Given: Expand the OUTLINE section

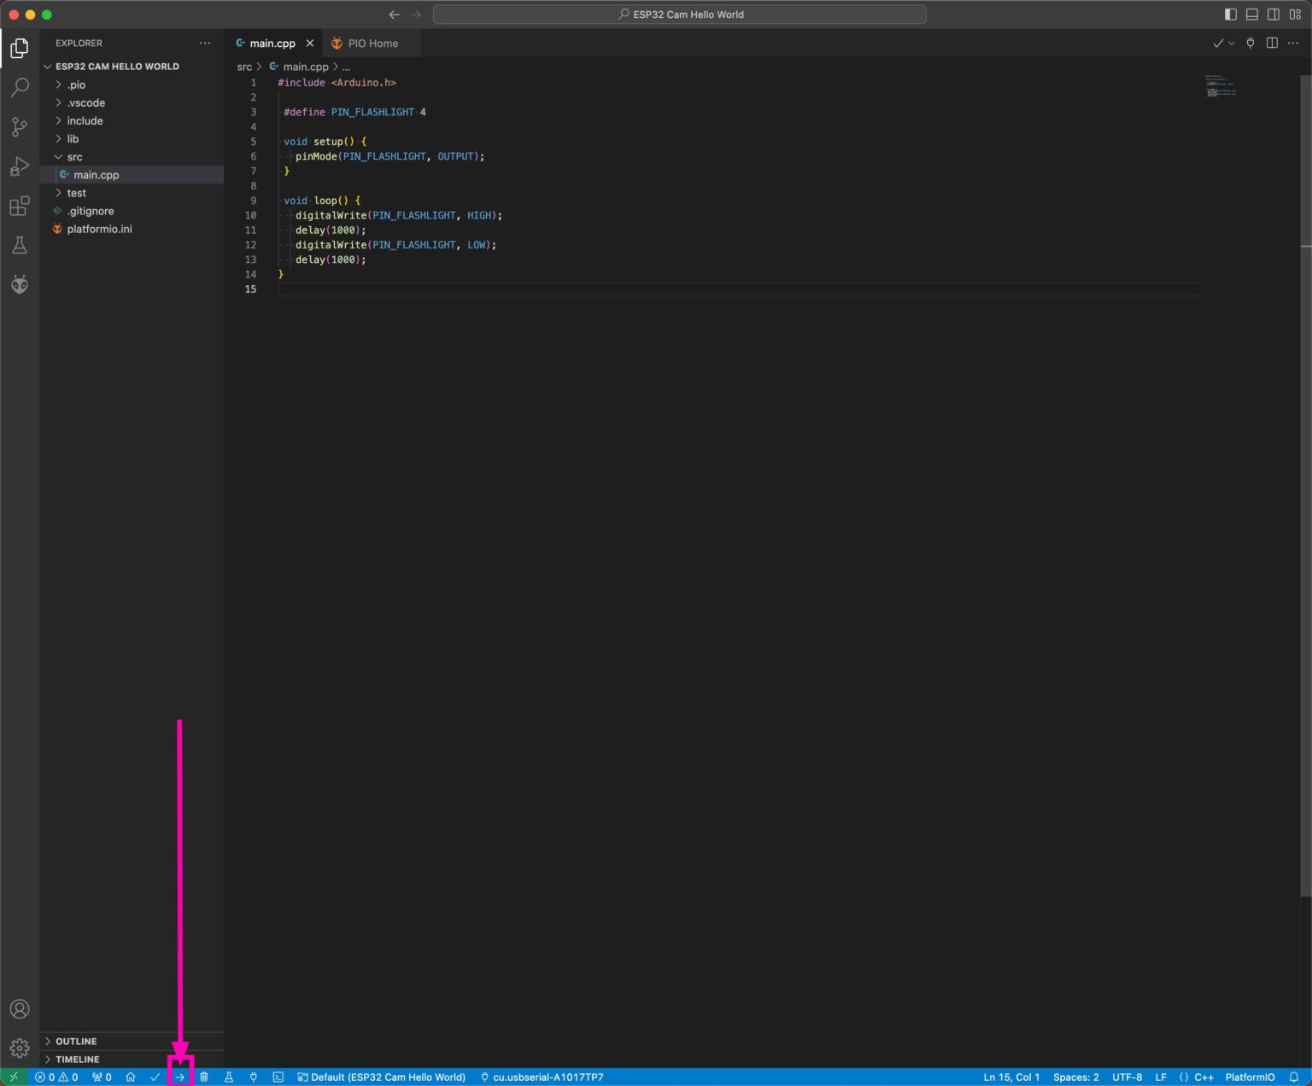Looking at the screenshot, I should (x=76, y=1042).
